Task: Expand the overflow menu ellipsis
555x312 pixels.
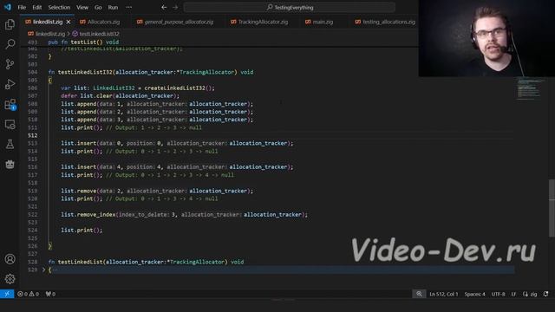Action: (129, 7)
